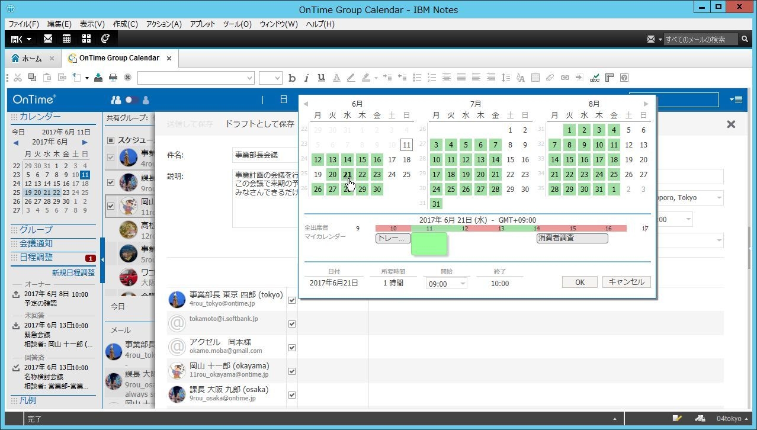Click the print icon in the toolbar
757x430 pixels.
[113, 78]
